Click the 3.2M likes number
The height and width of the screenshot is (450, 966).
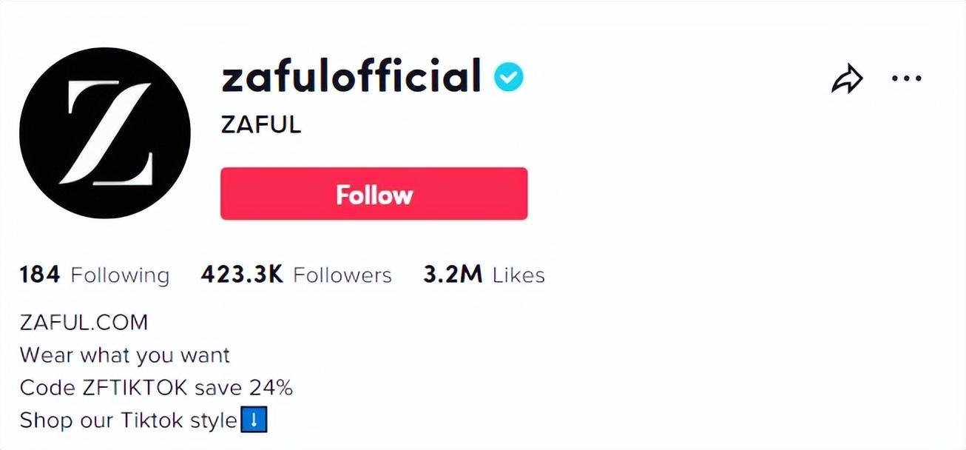453,275
